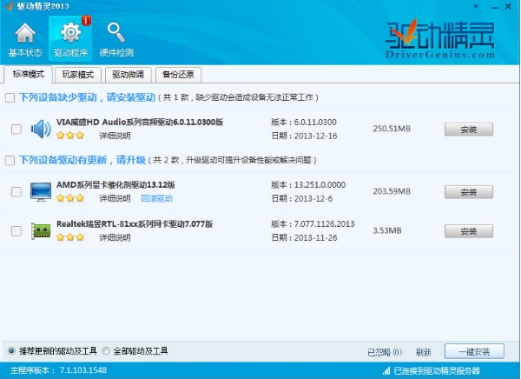Click the 下列设备缺少驱动，请安装驱动 heading

(87, 97)
